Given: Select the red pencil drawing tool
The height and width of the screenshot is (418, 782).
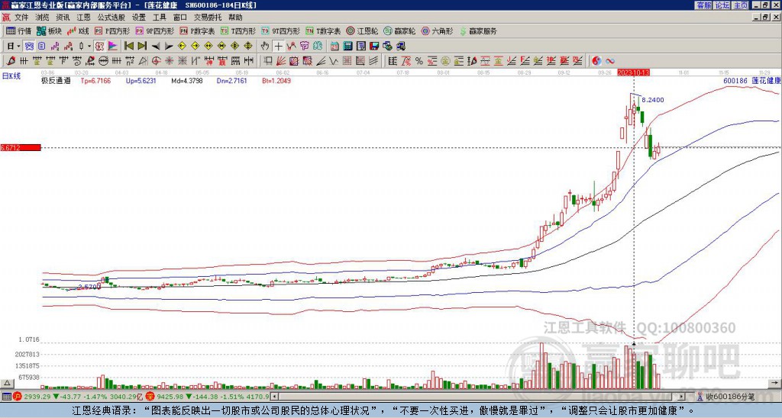Looking at the screenshot, I should click(10, 61).
